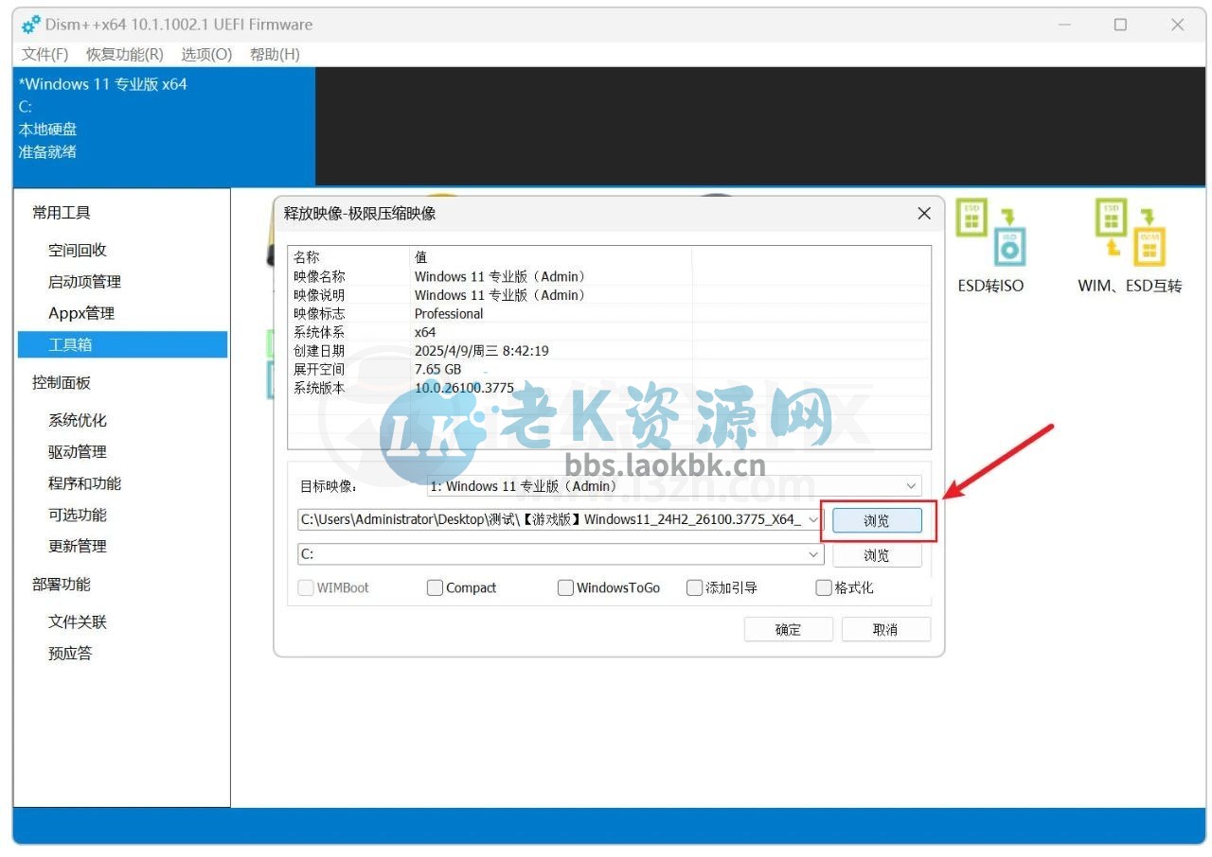The width and height of the screenshot is (1212, 857).
Task: Open the 恢复功能(R) menu
Action: tap(125, 54)
